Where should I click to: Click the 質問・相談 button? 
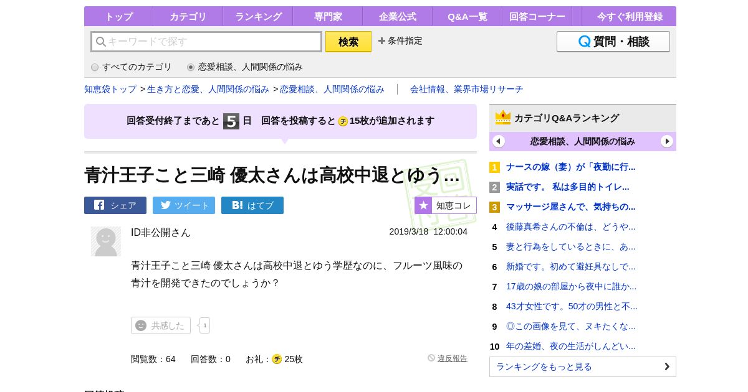point(613,42)
